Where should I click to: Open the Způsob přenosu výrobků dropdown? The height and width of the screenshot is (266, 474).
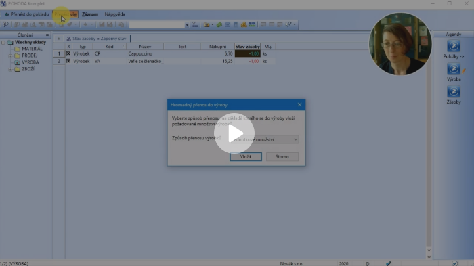(x=264, y=139)
